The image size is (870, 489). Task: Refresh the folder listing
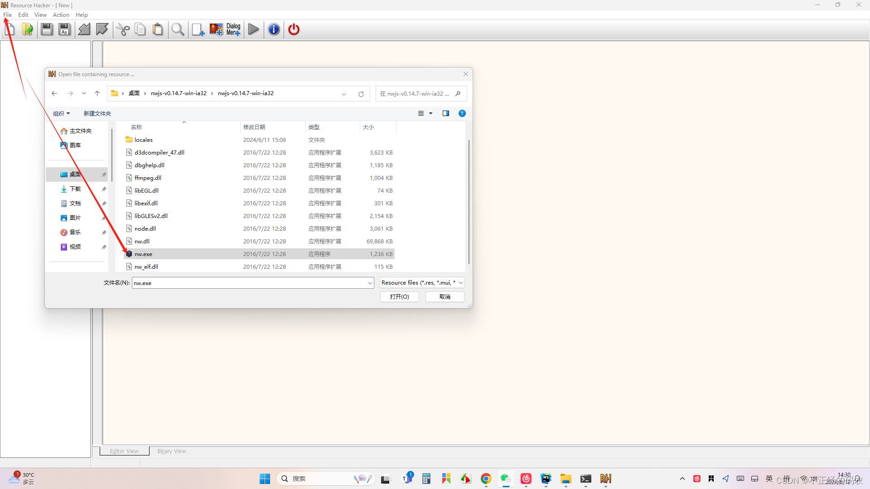point(361,94)
